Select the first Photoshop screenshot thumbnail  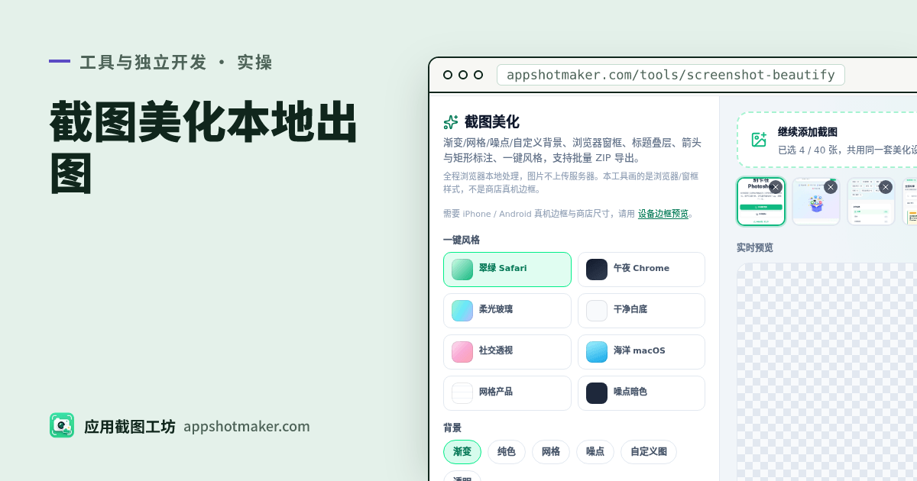761,202
